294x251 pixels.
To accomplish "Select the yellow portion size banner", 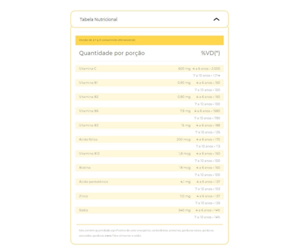I will (149, 40).
